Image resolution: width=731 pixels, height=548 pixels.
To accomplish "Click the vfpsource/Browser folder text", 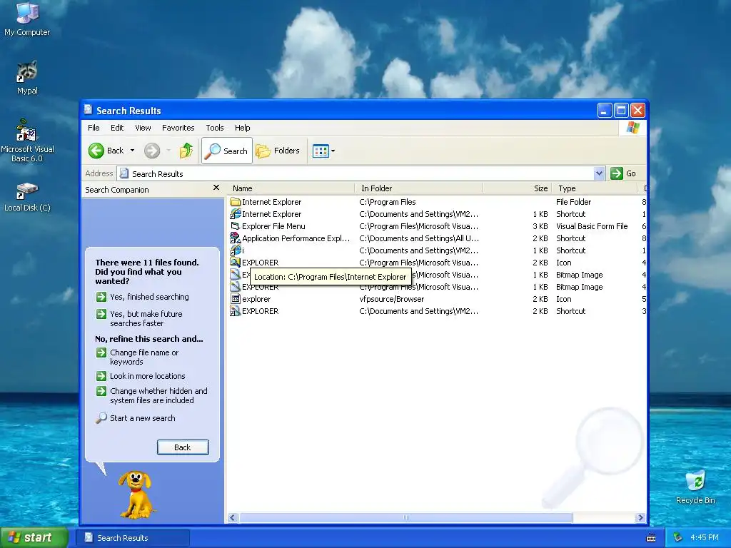I will [x=392, y=299].
